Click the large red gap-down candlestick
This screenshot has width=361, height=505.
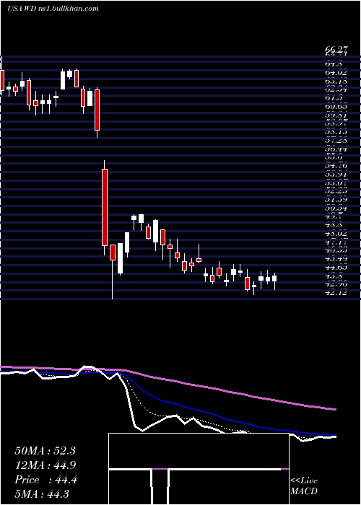point(105,208)
